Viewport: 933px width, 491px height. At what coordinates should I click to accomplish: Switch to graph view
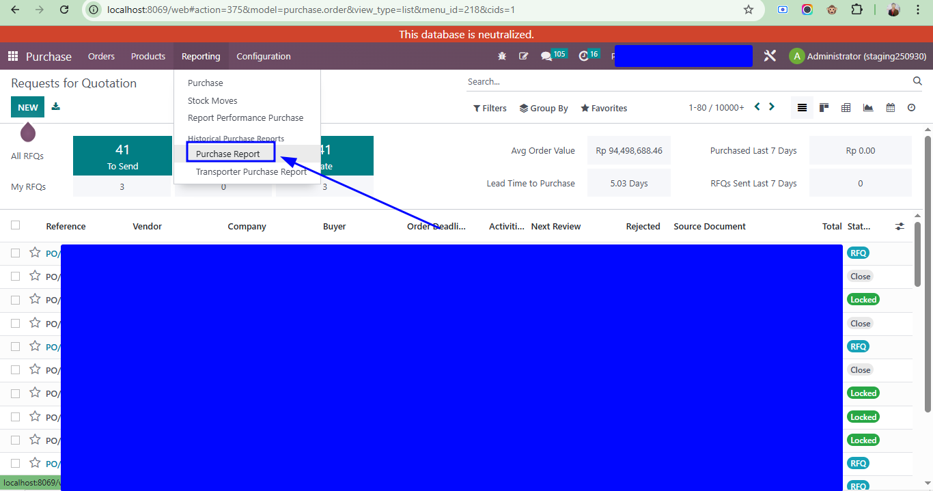868,108
